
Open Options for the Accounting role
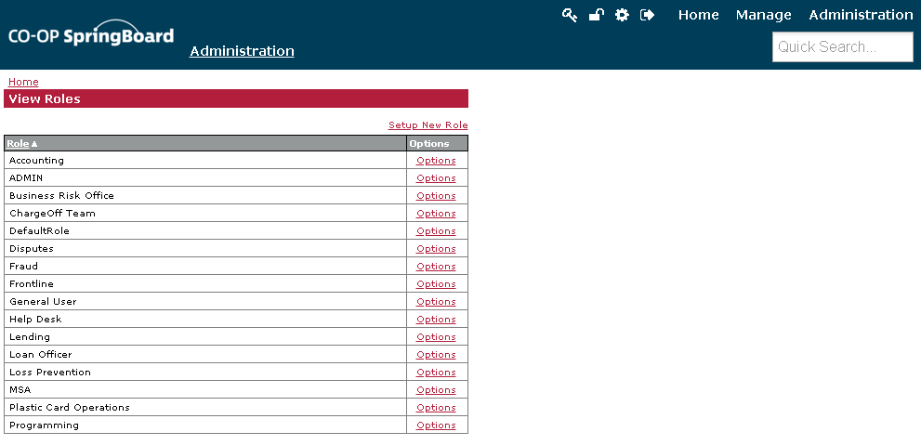point(436,161)
